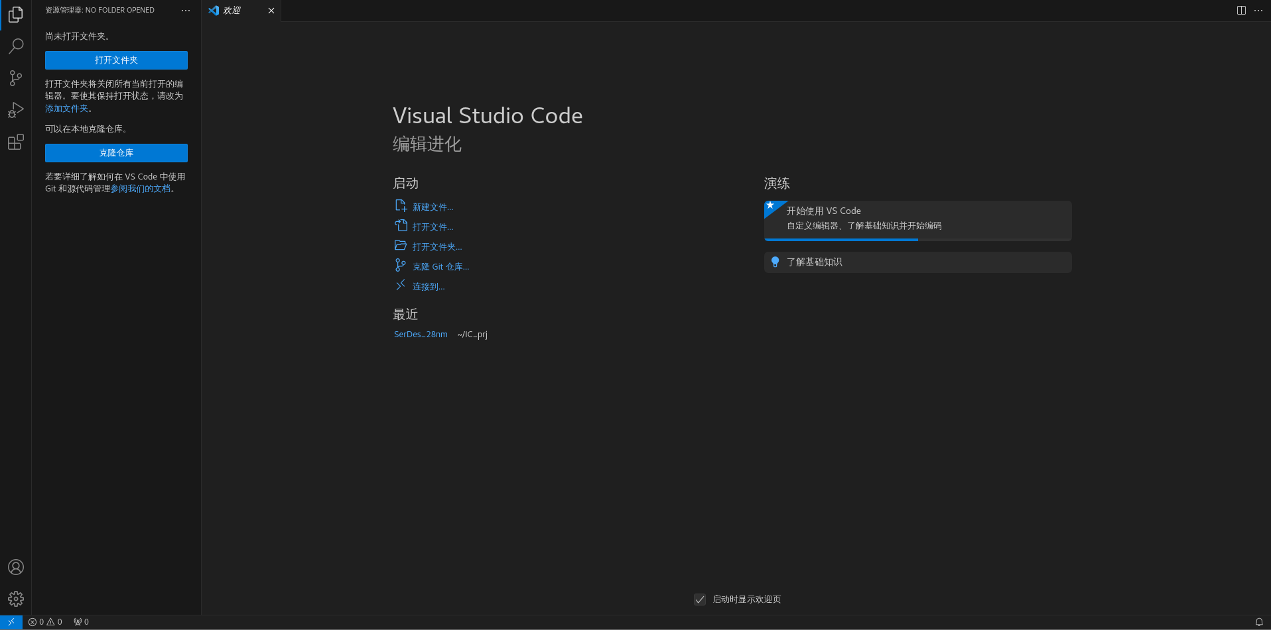Click the forwarded ports indicator showing 0
This screenshot has height=630, width=1271.
[81, 622]
